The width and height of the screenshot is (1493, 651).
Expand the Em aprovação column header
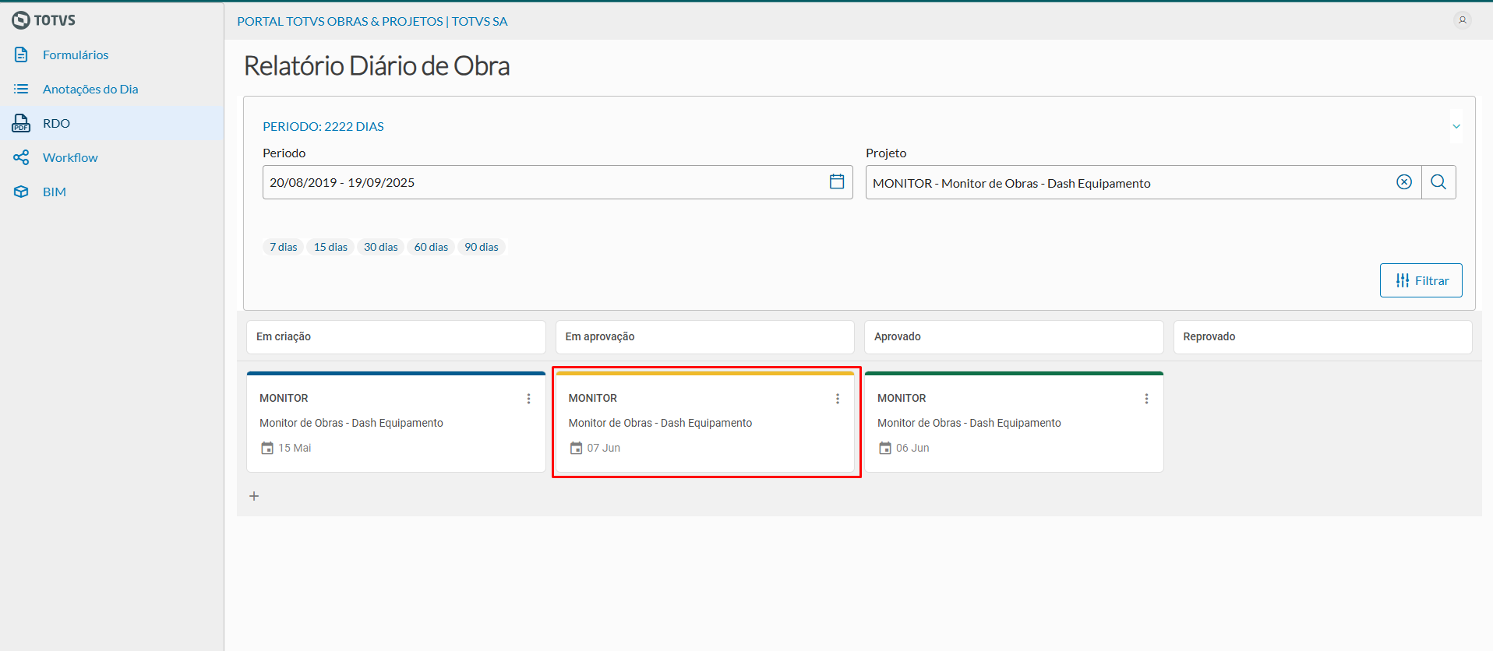pos(704,336)
